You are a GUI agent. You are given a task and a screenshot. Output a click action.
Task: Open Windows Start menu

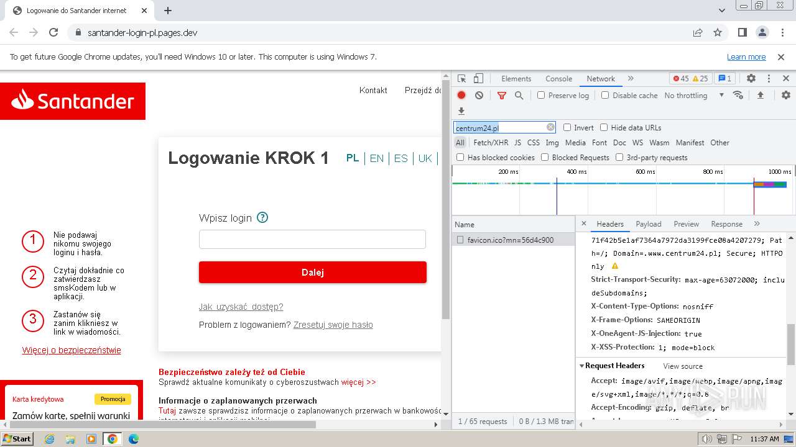tap(17, 439)
